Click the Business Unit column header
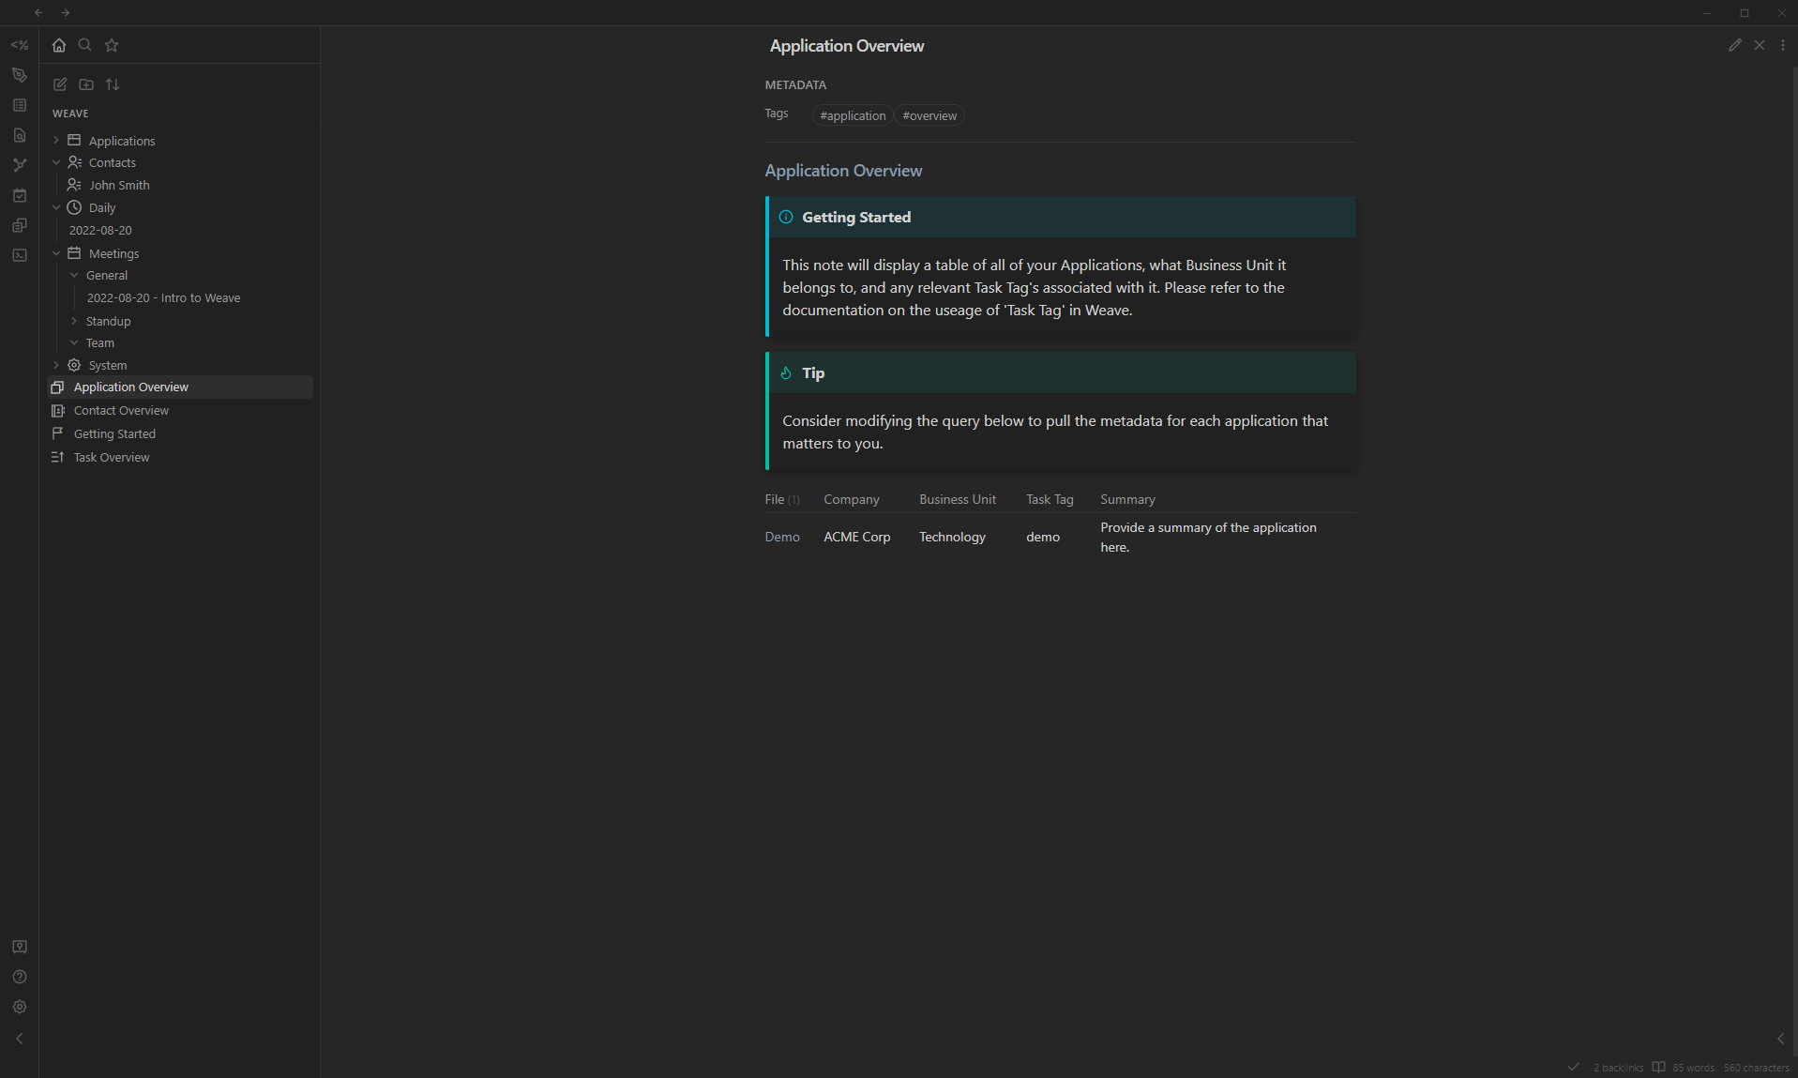This screenshot has height=1078, width=1798. 958,499
